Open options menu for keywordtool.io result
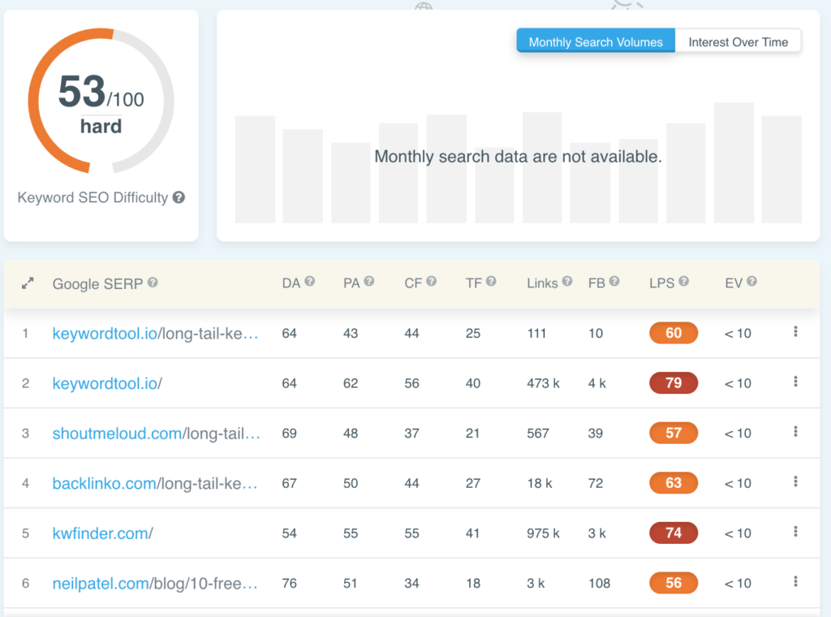Screen dimensions: 831x617 click(x=795, y=382)
